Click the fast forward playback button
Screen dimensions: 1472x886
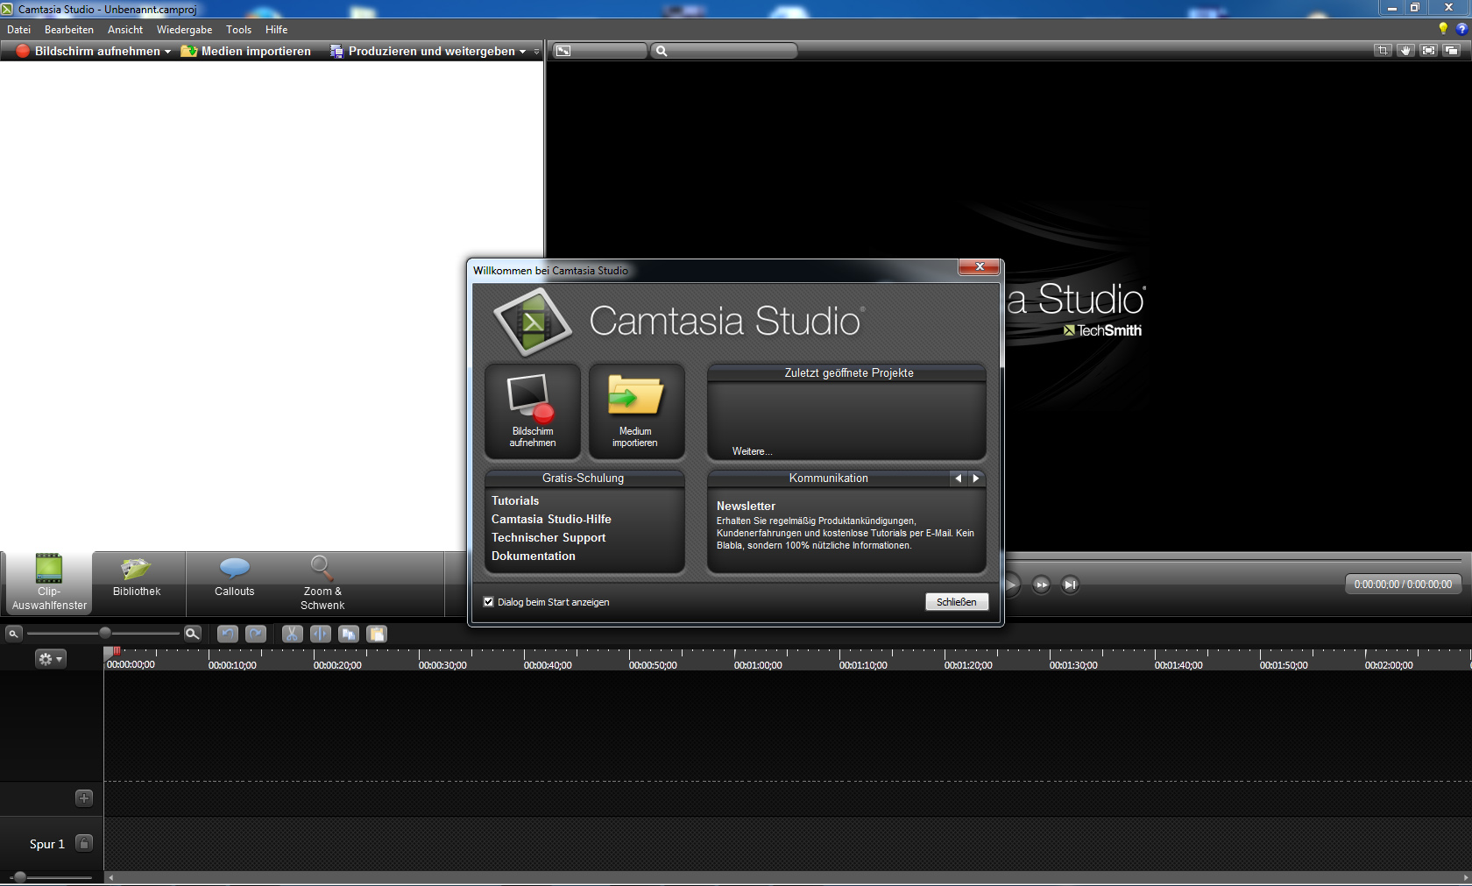[x=1041, y=585]
